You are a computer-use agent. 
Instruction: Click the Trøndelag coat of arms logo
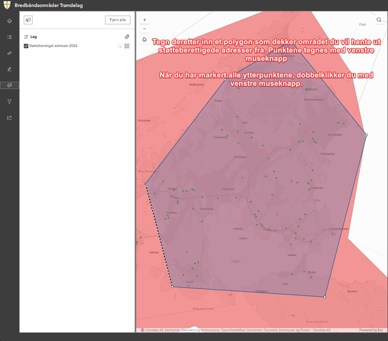[x=7, y=5]
